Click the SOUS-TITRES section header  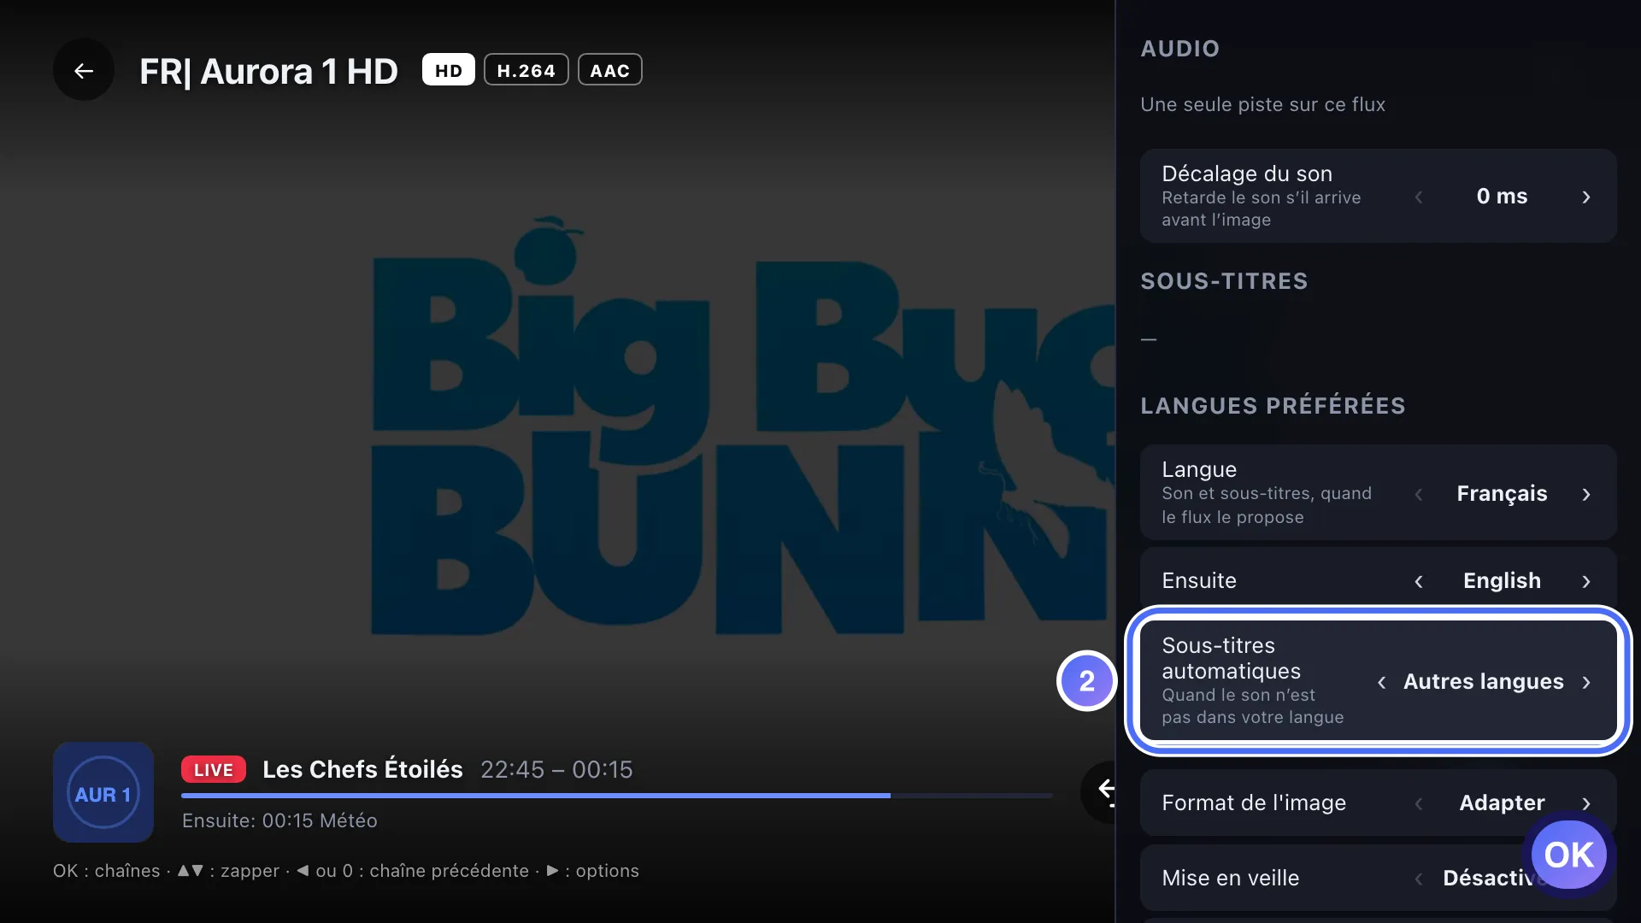pos(1224,281)
